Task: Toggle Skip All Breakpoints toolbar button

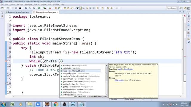Action: [30, 8]
